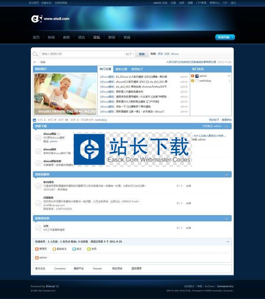Screen dimensions: 265x299
Task: Click the bubble icon for discuz模板收集
Action: [38, 163]
